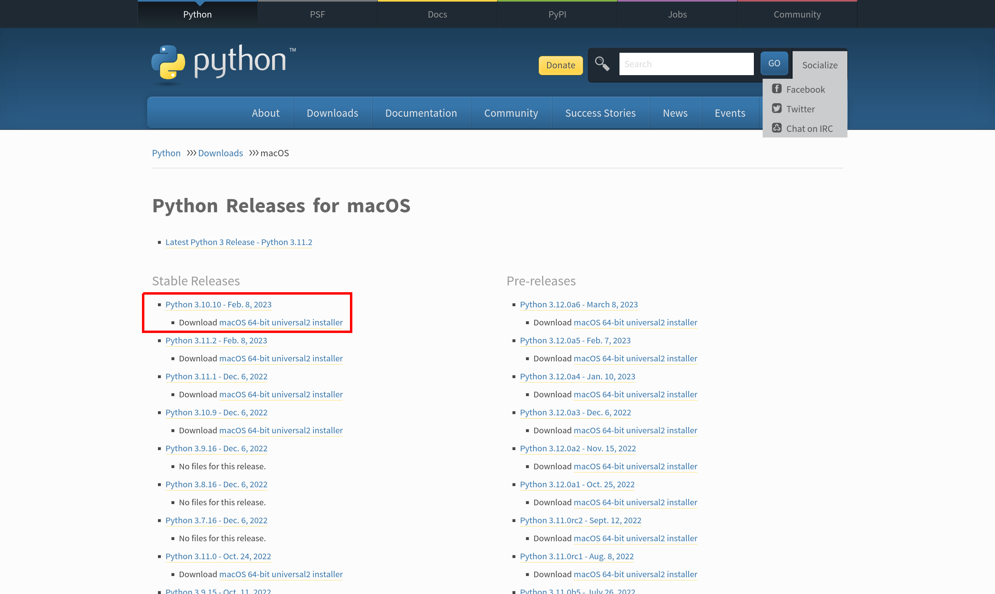Open Chat on IRC

click(x=777, y=128)
